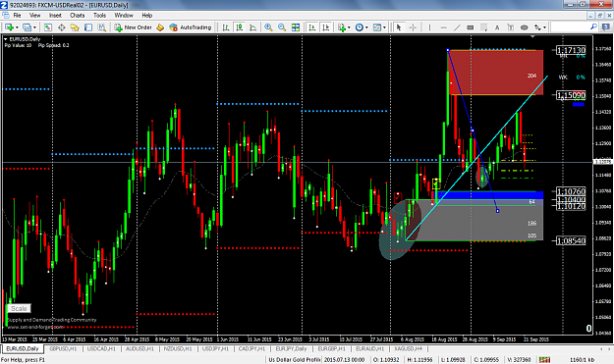Click the New Order button
Screen dimensions: 614x364
[134, 27]
